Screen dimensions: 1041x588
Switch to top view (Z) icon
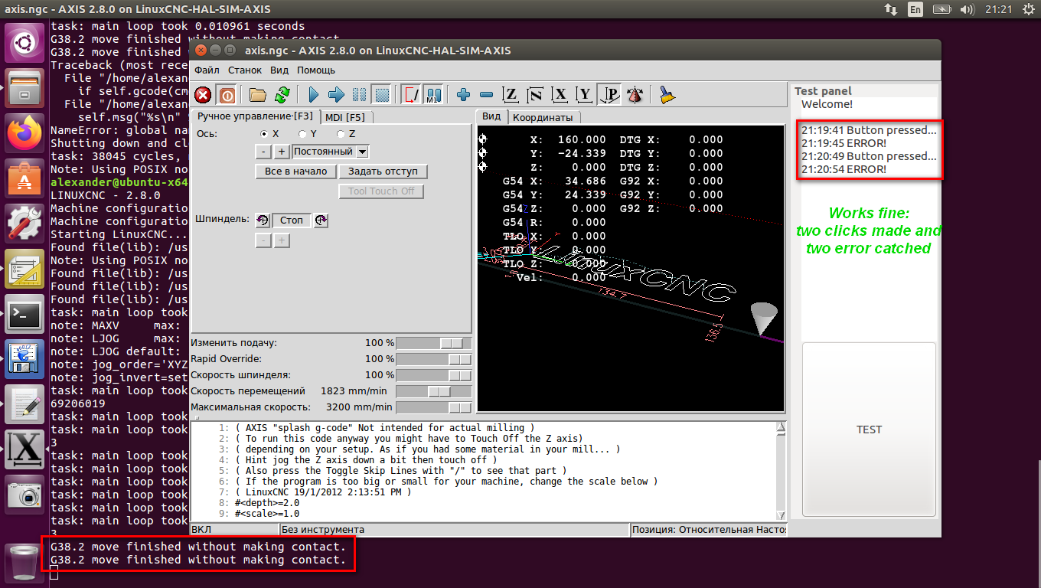[x=511, y=95]
